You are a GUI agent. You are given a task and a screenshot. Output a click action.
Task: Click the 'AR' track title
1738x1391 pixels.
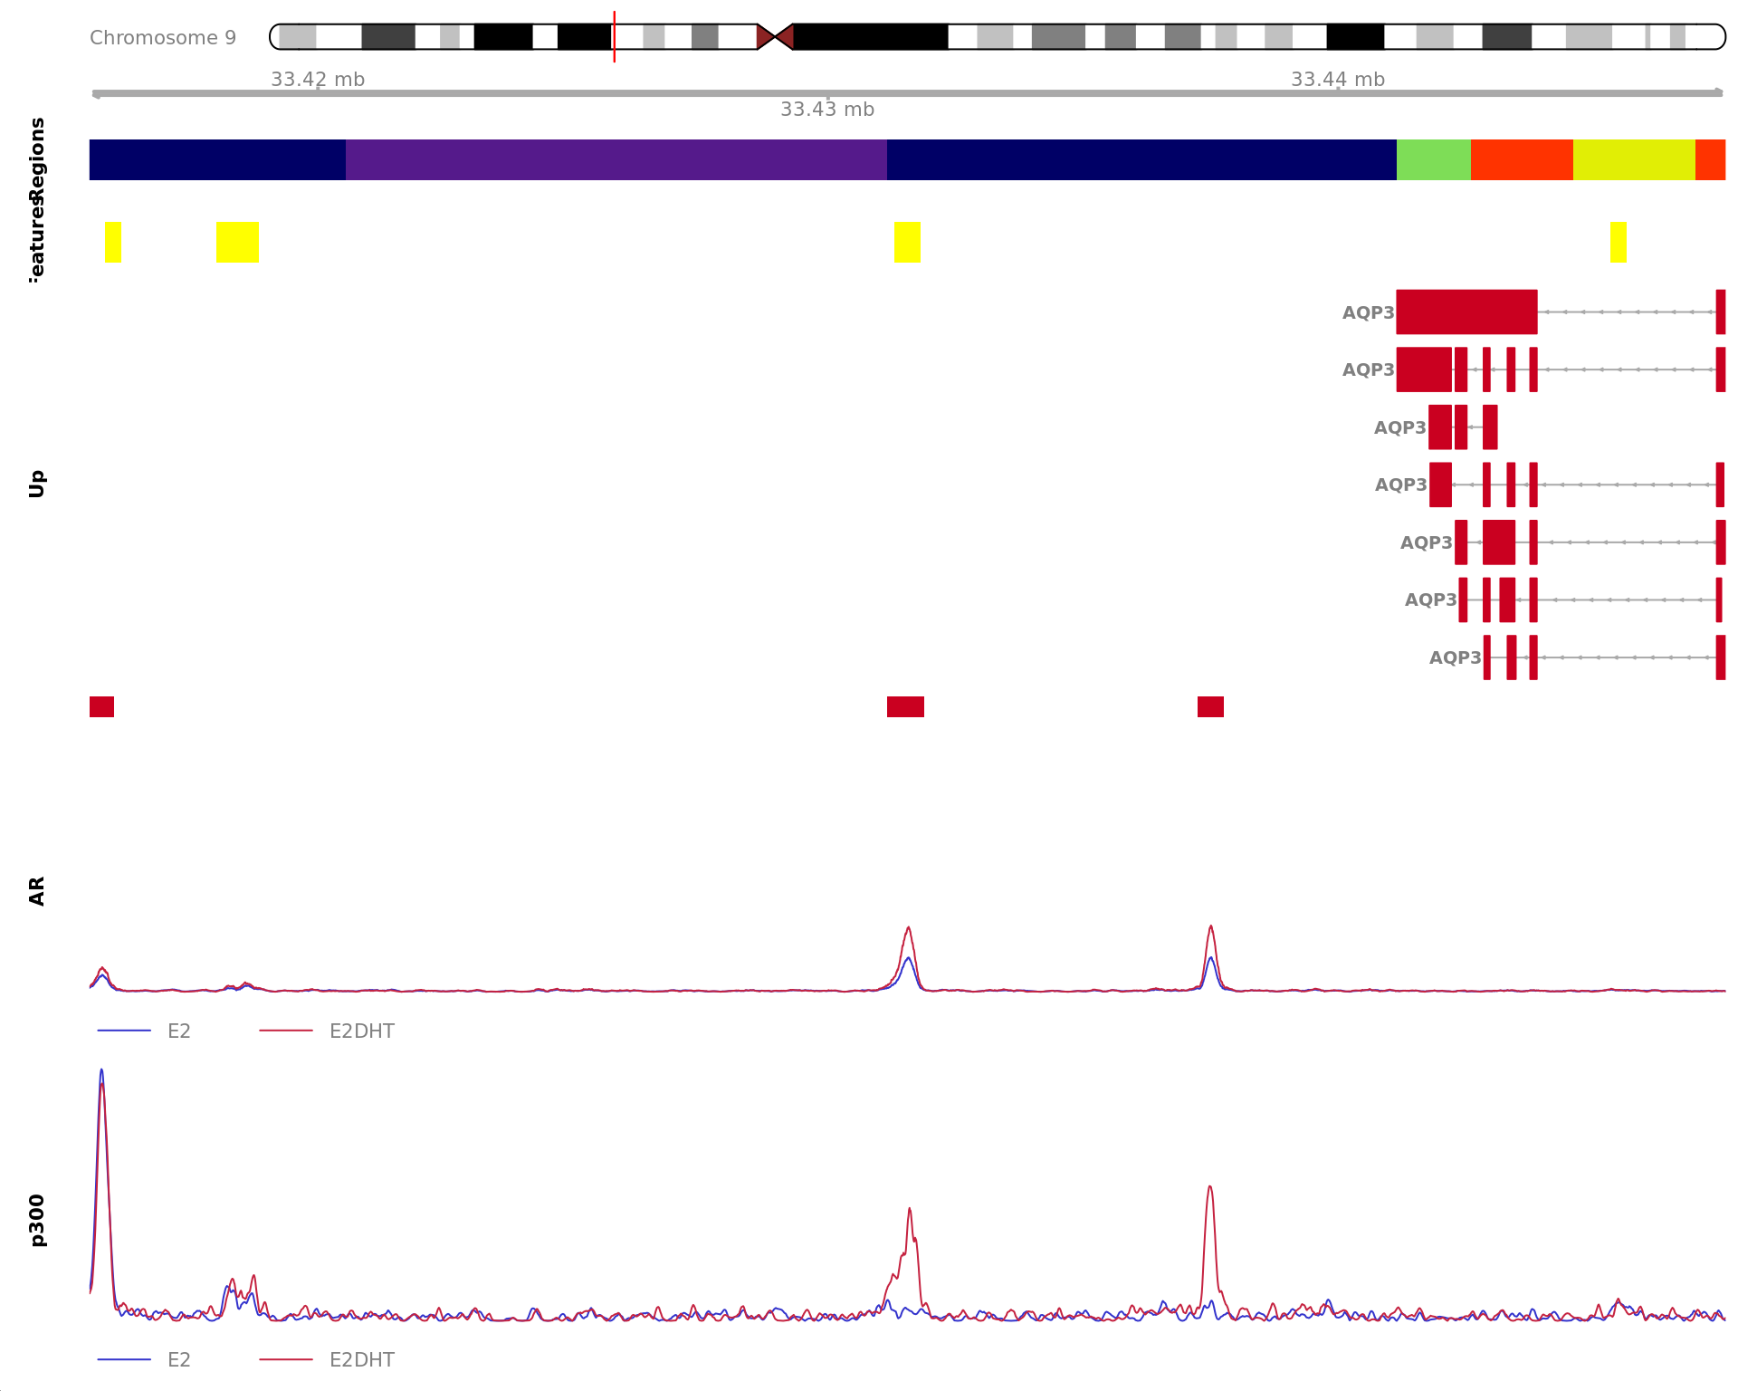click(37, 891)
